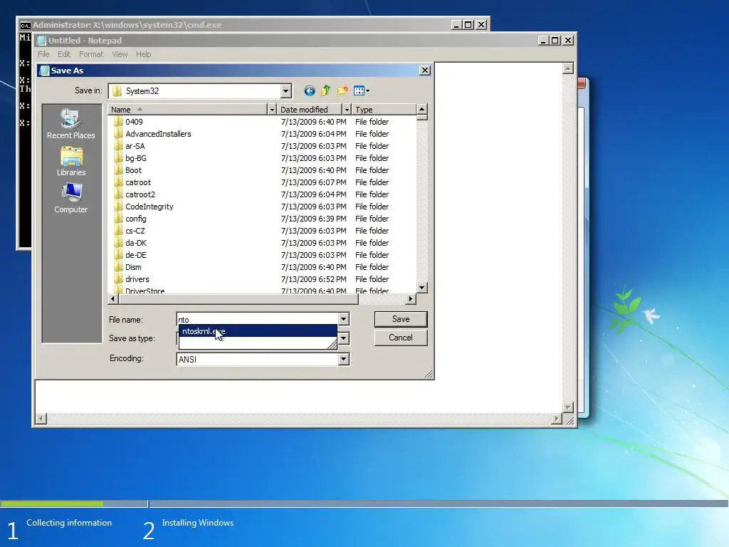This screenshot has width=729, height=547.
Task: Open Computer in the sidebar
Action: click(x=70, y=199)
